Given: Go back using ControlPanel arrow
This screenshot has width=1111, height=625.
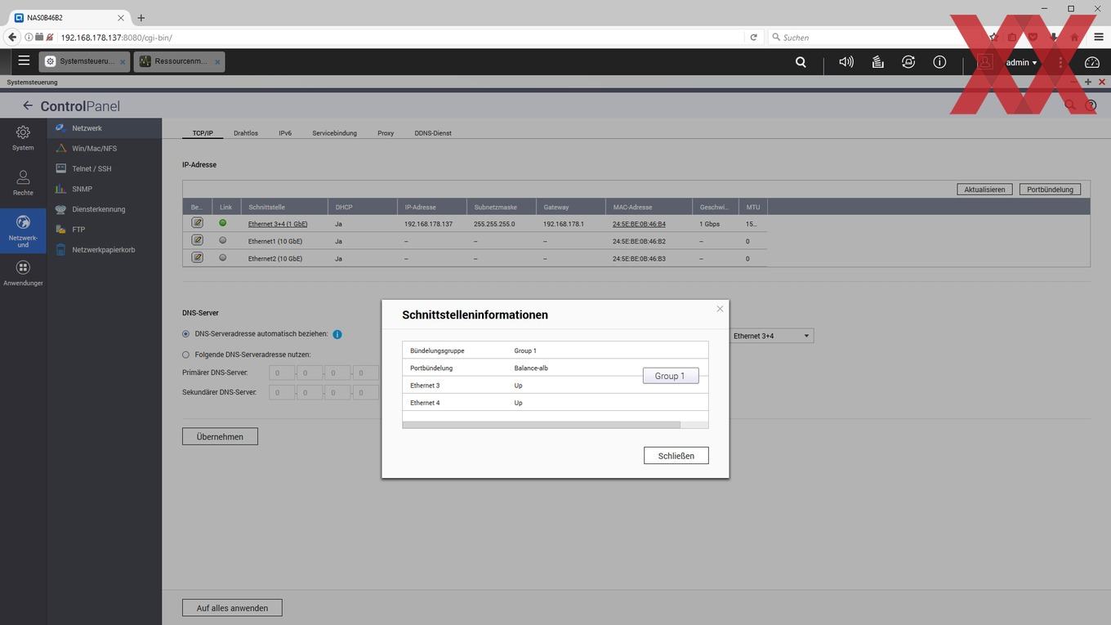Looking at the screenshot, I should coord(28,105).
